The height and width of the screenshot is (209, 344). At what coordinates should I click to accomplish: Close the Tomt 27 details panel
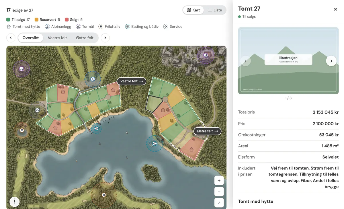(x=335, y=9)
